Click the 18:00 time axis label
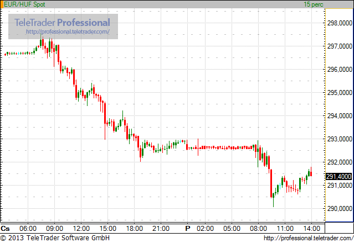 point(134,229)
